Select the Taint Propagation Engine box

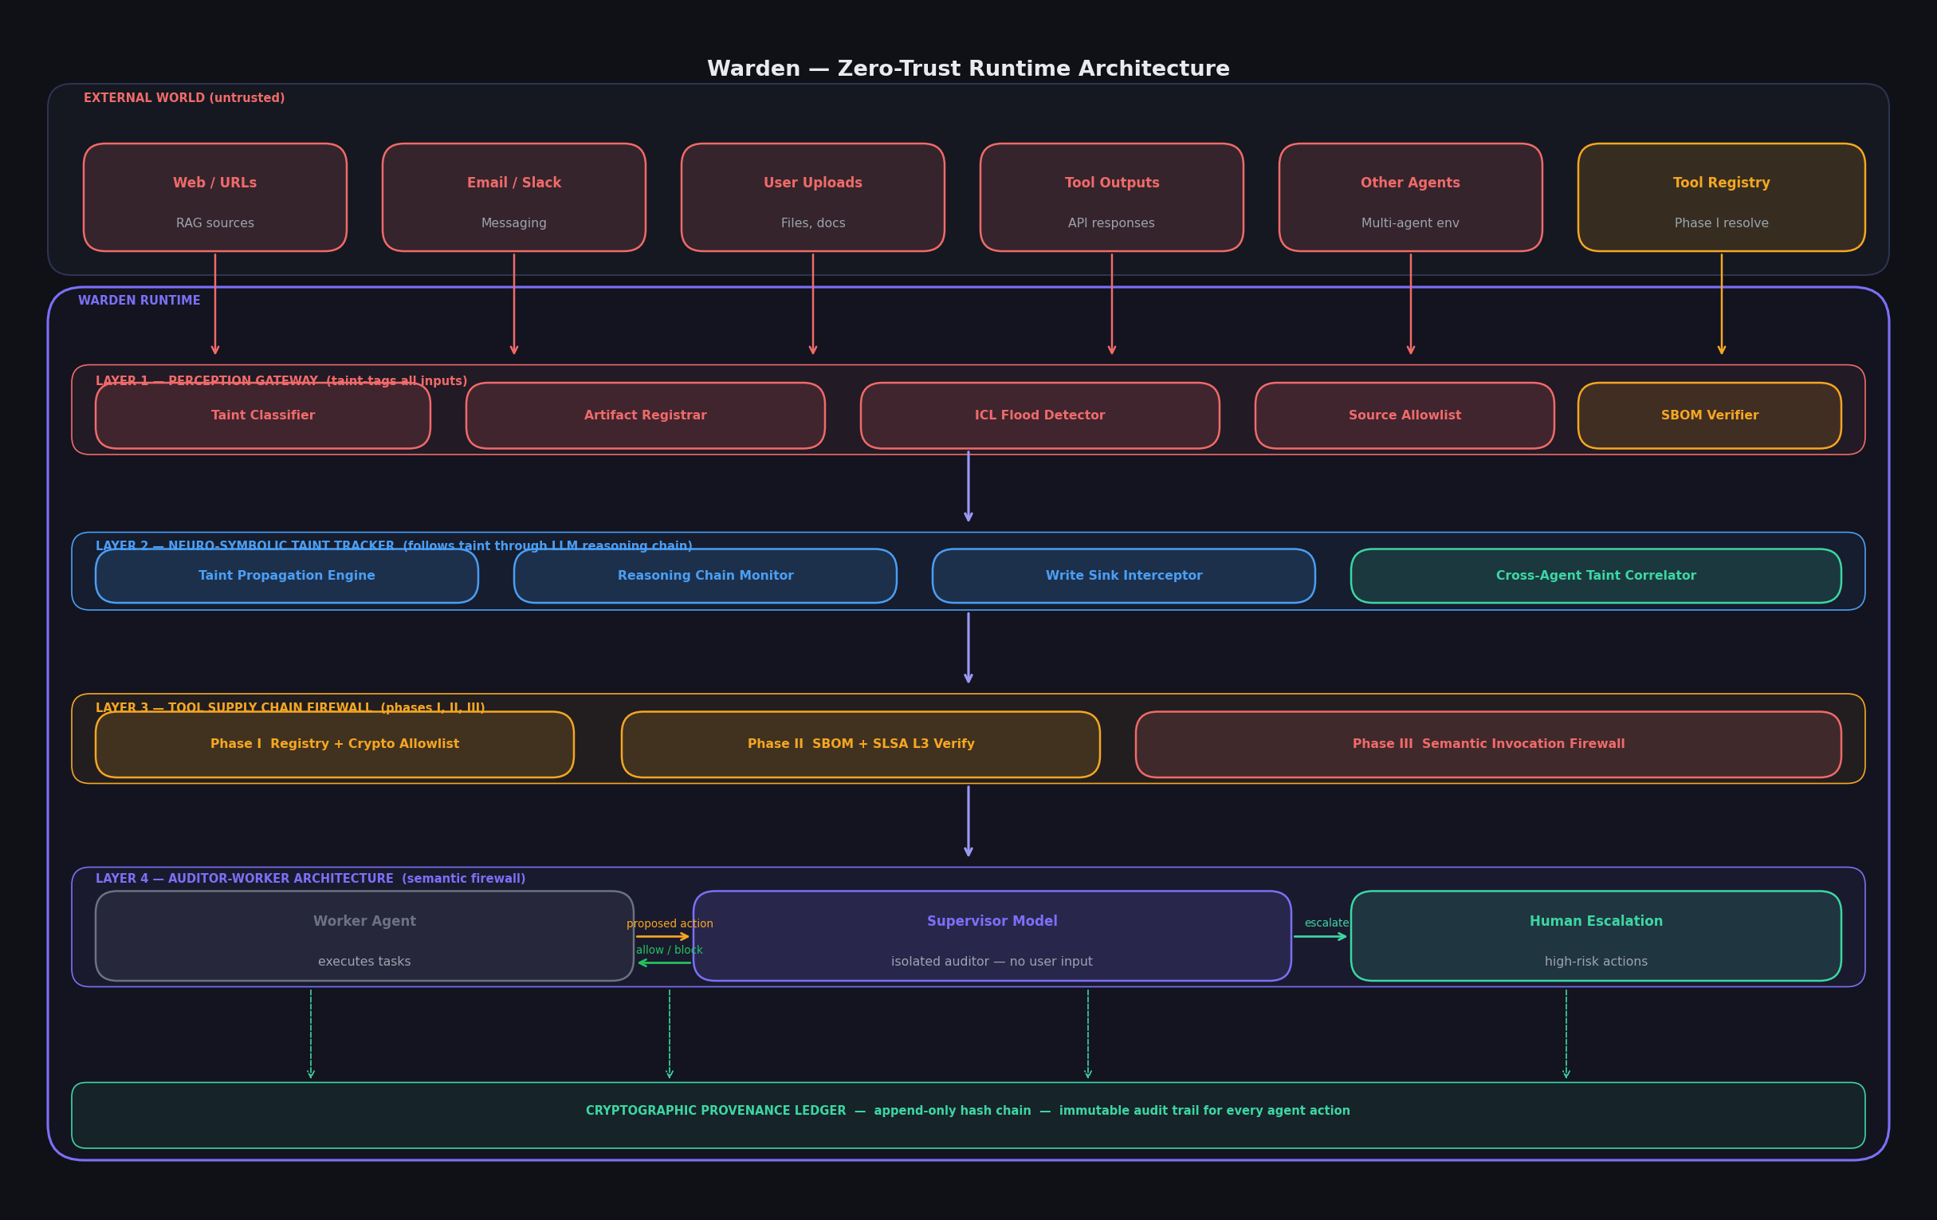(286, 577)
